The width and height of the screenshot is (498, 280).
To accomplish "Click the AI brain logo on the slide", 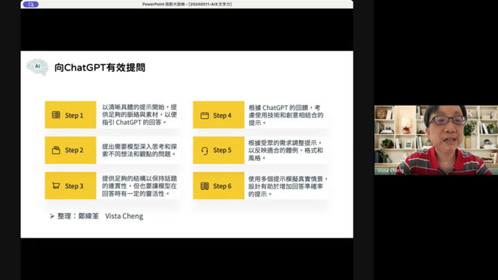I will pyautogui.click(x=37, y=67).
